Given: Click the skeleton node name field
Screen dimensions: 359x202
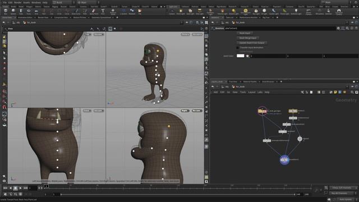Looking at the screenshot, I should (280, 28).
